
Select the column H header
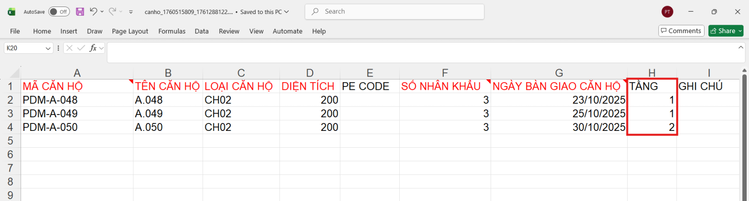[x=652, y=73]
